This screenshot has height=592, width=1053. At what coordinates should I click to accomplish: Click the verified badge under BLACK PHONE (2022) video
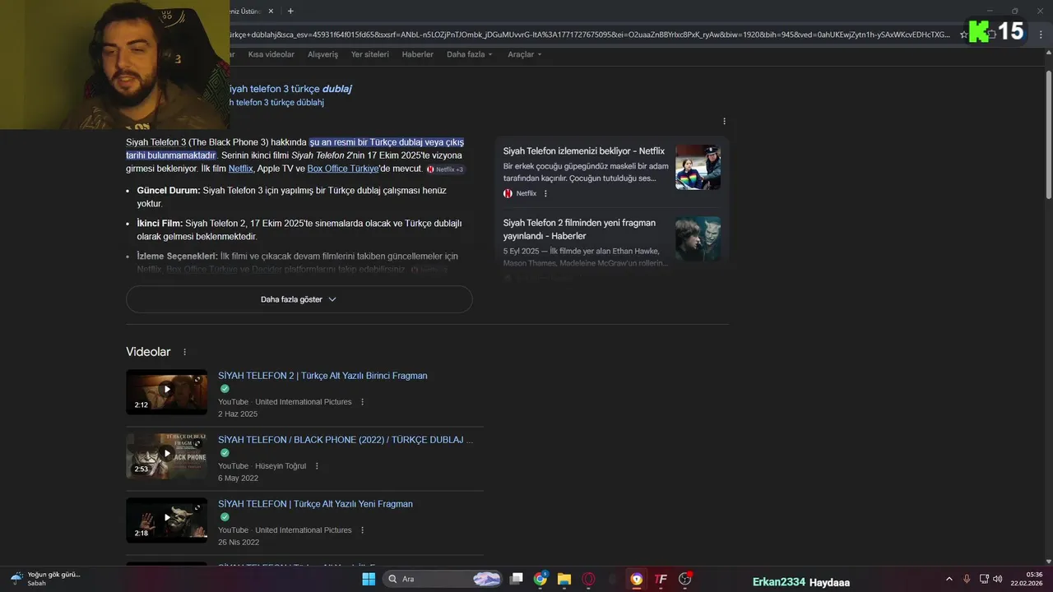coord(225,453)
